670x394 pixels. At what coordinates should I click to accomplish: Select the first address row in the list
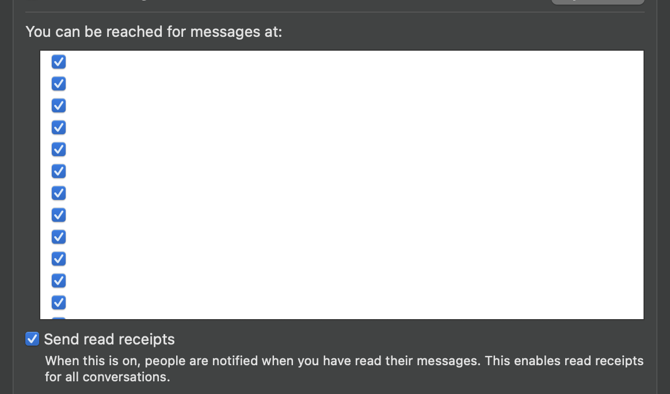coord(230,62)
